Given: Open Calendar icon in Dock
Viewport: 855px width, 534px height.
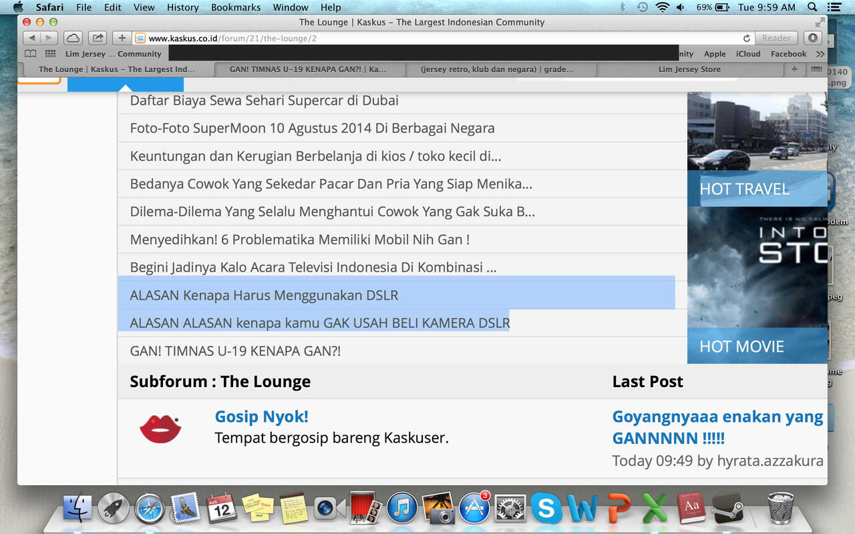Looking at the screenshot, I should 222,509.
